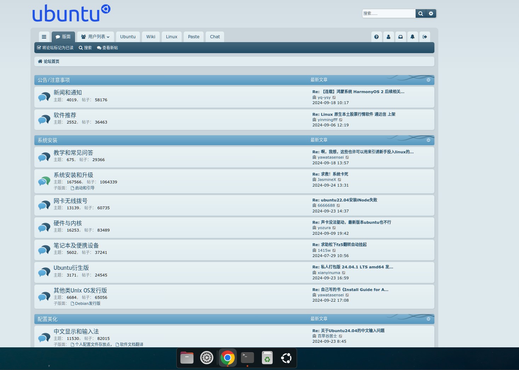Open the 笔记本及便携设备 forum
519x370 pixels.
coord(76,245)
